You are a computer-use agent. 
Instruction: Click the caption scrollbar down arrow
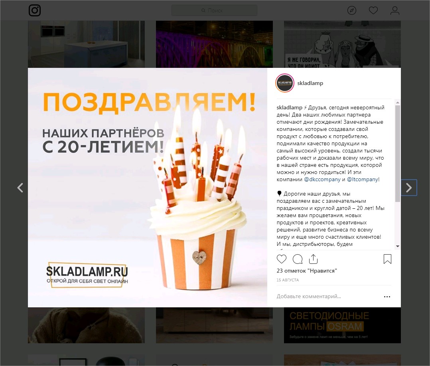(398, 246)
